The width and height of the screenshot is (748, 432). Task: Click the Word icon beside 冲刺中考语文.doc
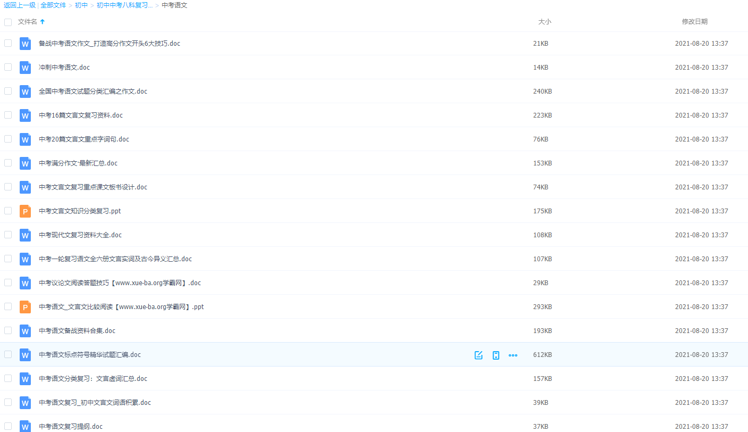pos(25,68)
